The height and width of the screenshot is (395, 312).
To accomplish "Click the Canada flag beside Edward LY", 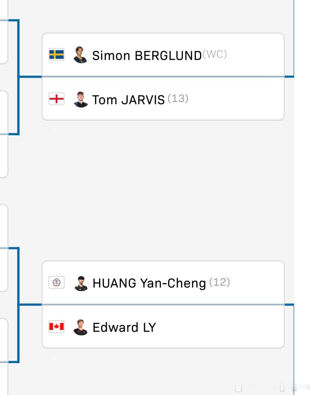I will coord(56,327).
